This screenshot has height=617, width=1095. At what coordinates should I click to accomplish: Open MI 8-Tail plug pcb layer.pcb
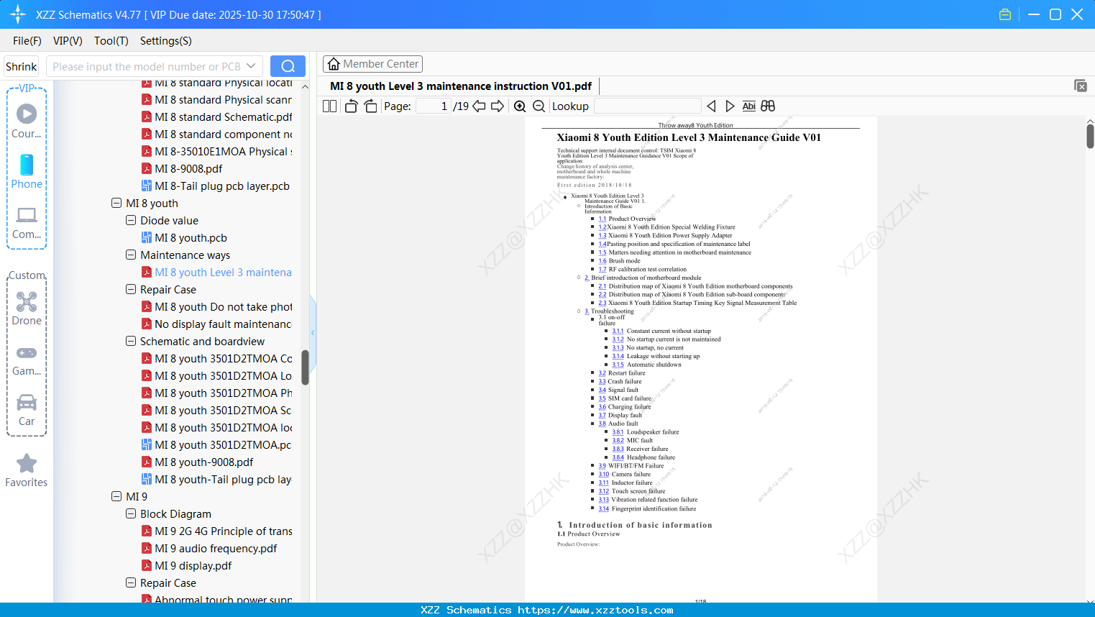pyautogui.click(x=216, y=186)
